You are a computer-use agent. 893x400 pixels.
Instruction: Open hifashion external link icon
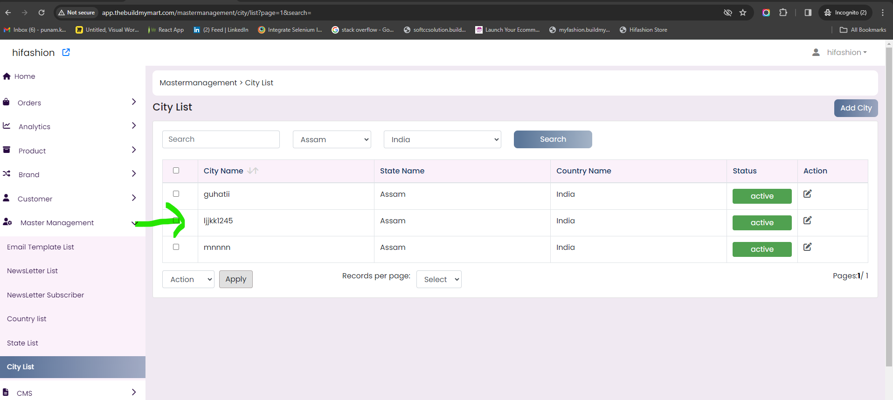(x=66, y=52)
